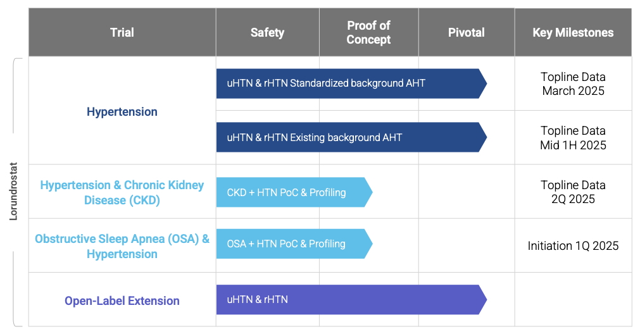Click the Trial column header

click(122, 32)
